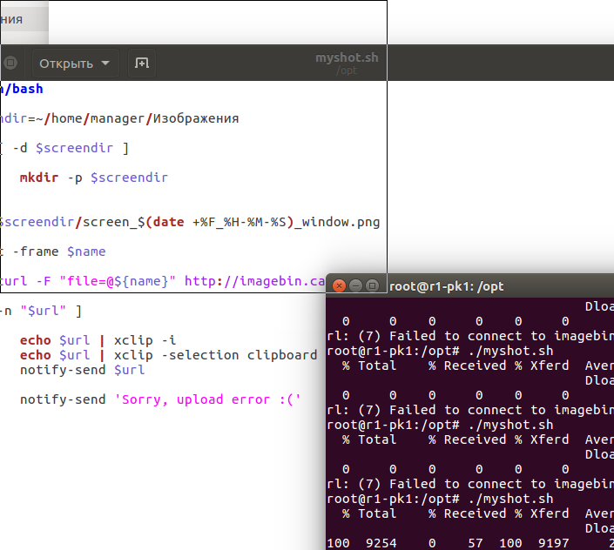Minimize the root@r1-pk1 terminal window
The height and width of the screenshot is (550, 614).
coord(355,286)
